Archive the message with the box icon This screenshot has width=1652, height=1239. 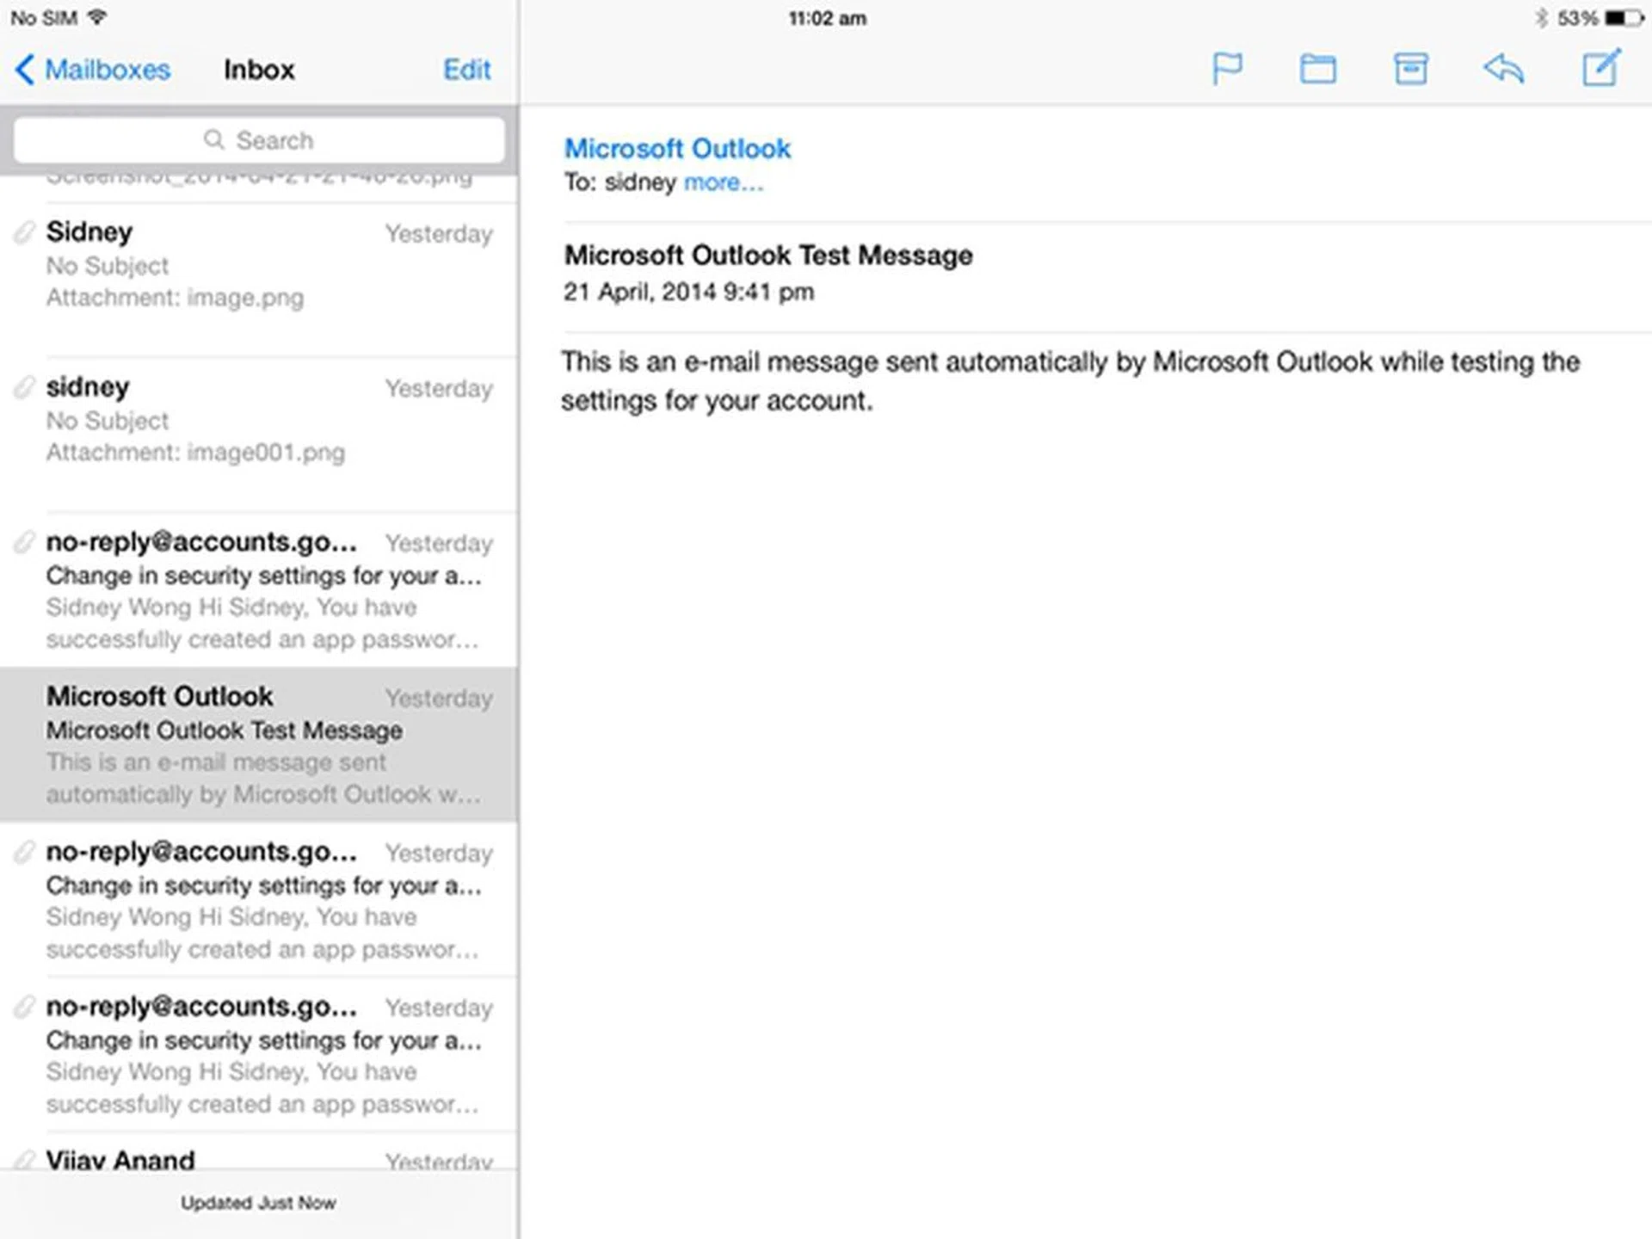[1410, 69]
